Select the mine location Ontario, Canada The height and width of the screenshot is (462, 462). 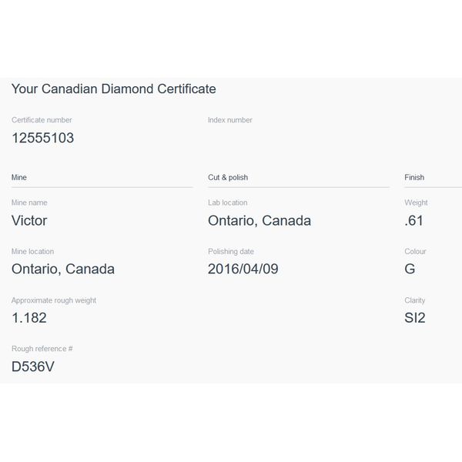pos(63,269)
